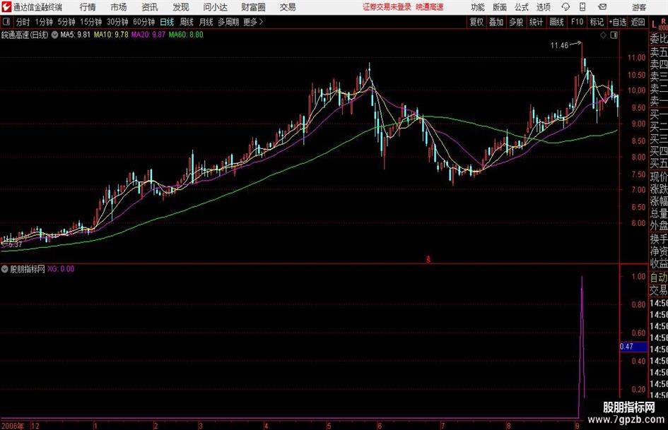The width and height of the screenshot is (668, 430).
Task: Select the 日线 daily period
Action: pyautogui.click(x=167, y=22)
